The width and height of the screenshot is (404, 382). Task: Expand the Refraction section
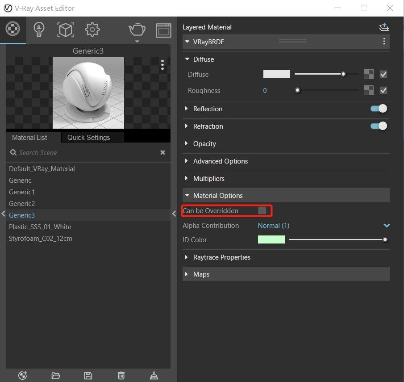coord(187,126)
